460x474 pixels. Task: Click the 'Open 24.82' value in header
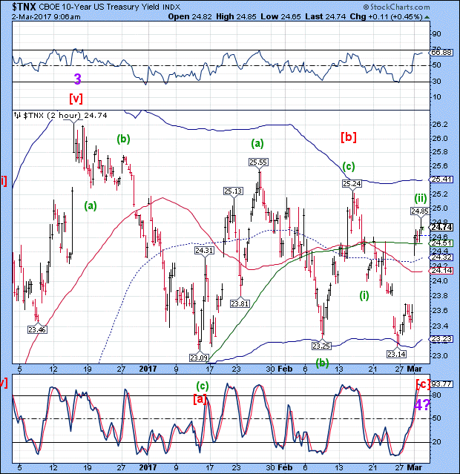coord(191,17)
